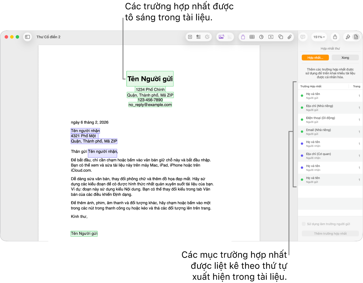Open the Format paintbrush inspector
The height and width of the screenshot is (283, 363).
click(x=348, y=37)
